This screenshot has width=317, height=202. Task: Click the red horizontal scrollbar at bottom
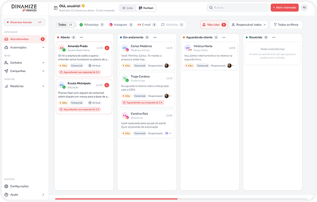pos(116,199)
